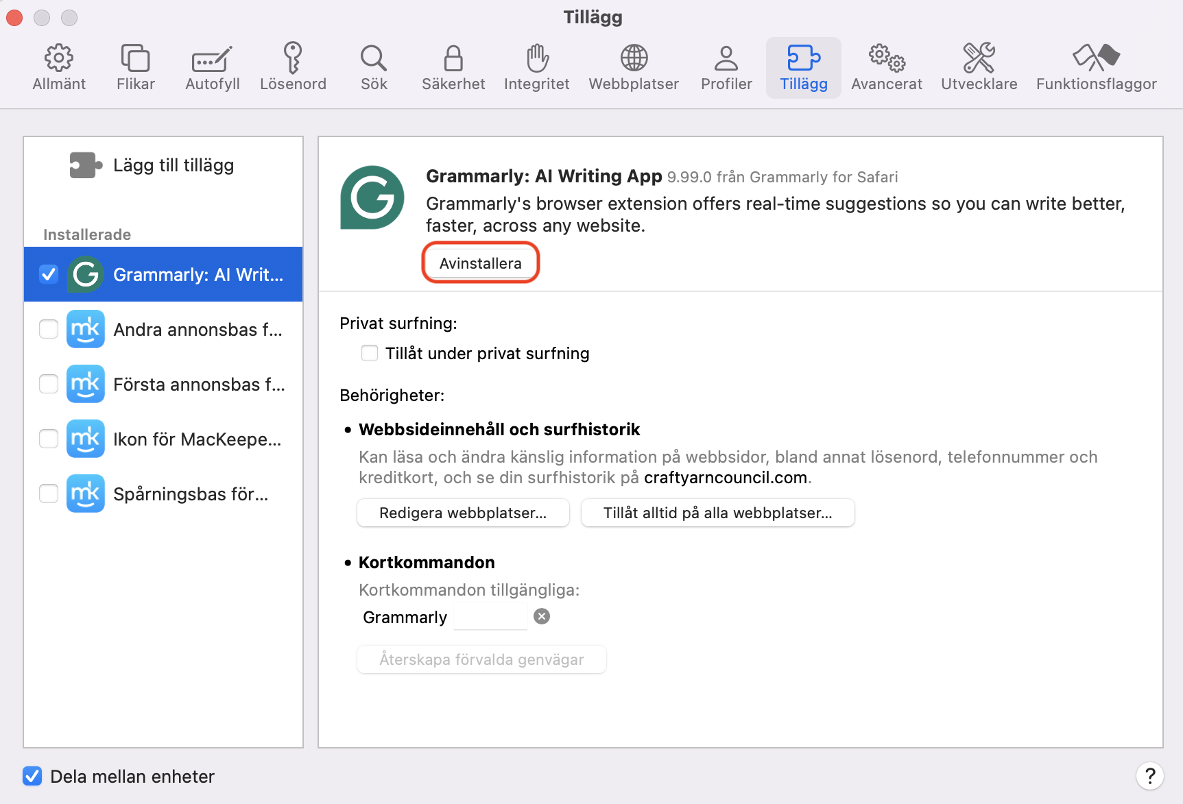Select Ikon för MacKeepe... list row

[x=163, y=439]
